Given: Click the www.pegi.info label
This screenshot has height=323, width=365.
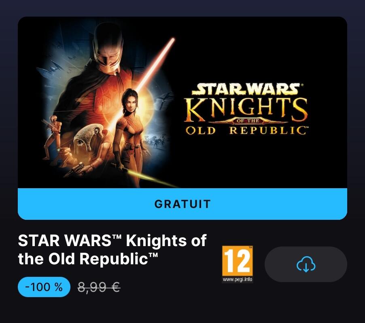Looking at the screenshot, I should click(238, 279).
